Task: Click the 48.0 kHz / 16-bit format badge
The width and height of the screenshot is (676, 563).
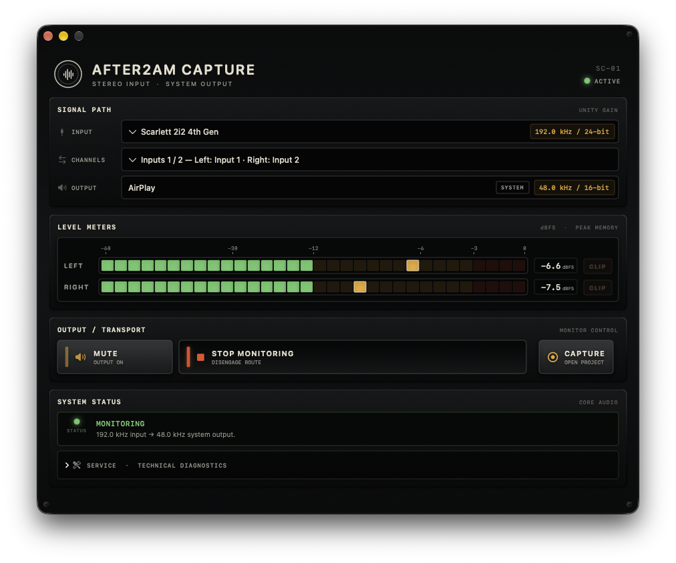Action: (574, 187)
